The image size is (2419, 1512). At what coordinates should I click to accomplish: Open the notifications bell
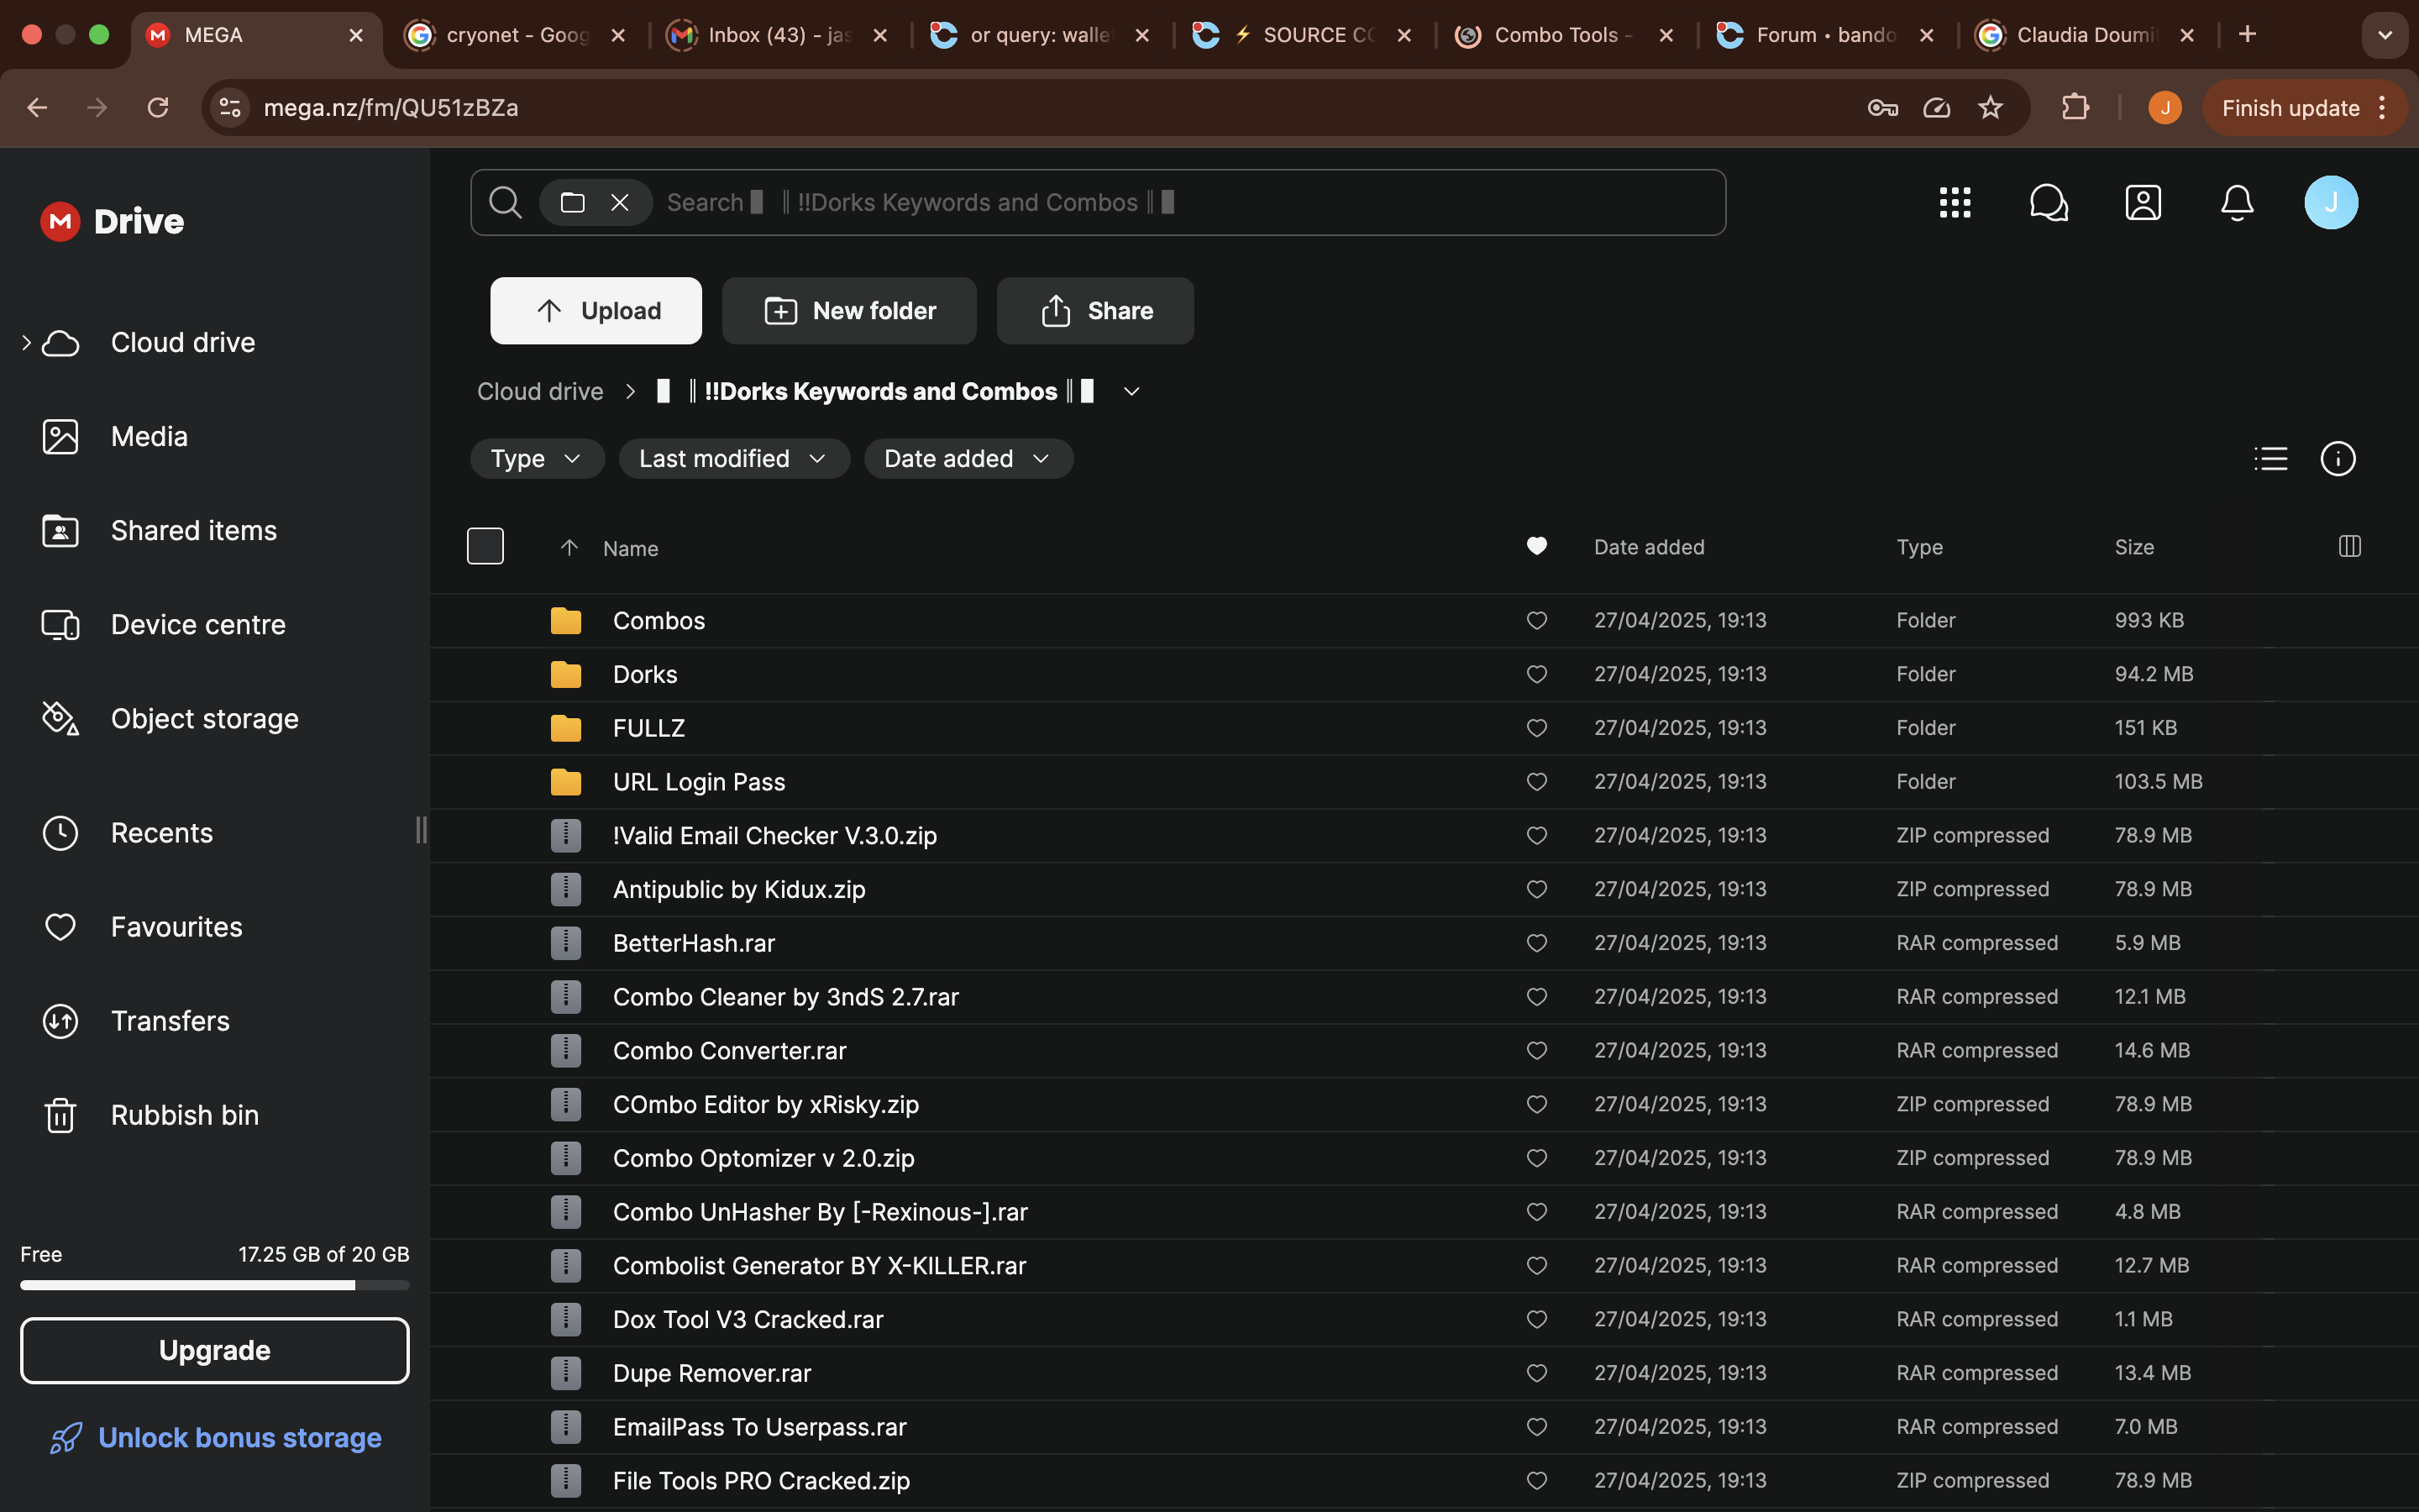pyautogui.click(x=2236, y=203)
